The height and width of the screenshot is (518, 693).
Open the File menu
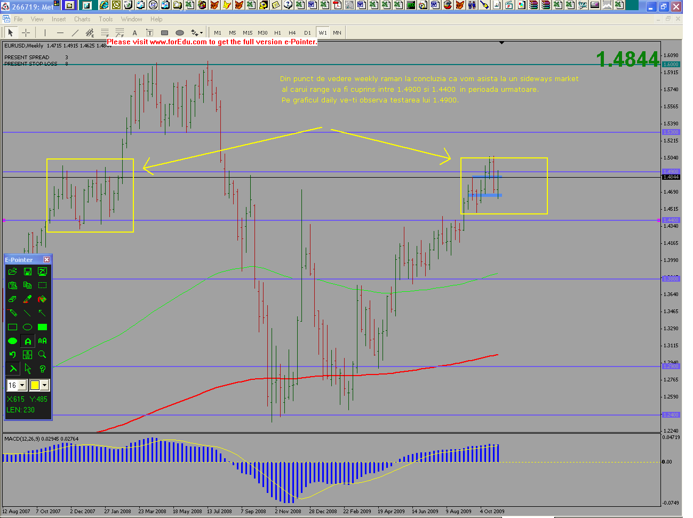[x=18, y=19]
